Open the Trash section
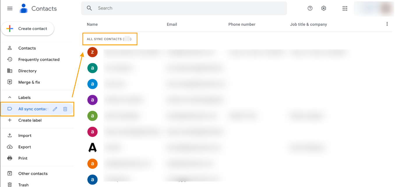Viewport: 395px width, 187px height. click(23, 184)
